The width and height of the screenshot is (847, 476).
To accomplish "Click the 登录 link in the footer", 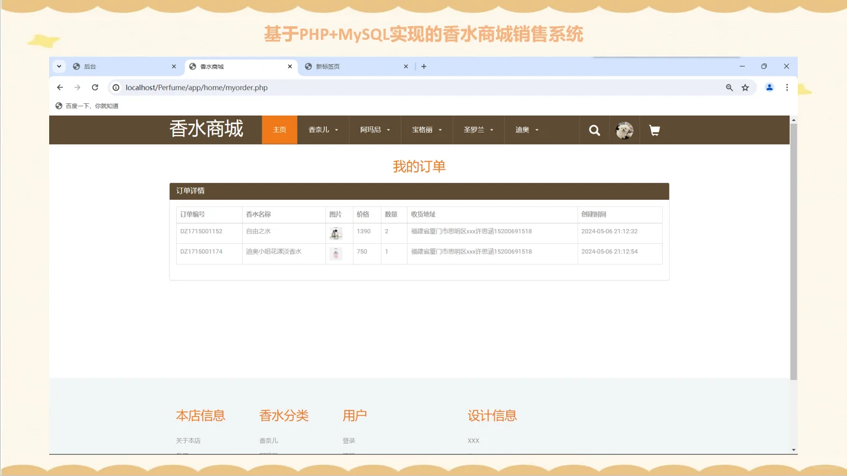I will click(x=349, y=441).
